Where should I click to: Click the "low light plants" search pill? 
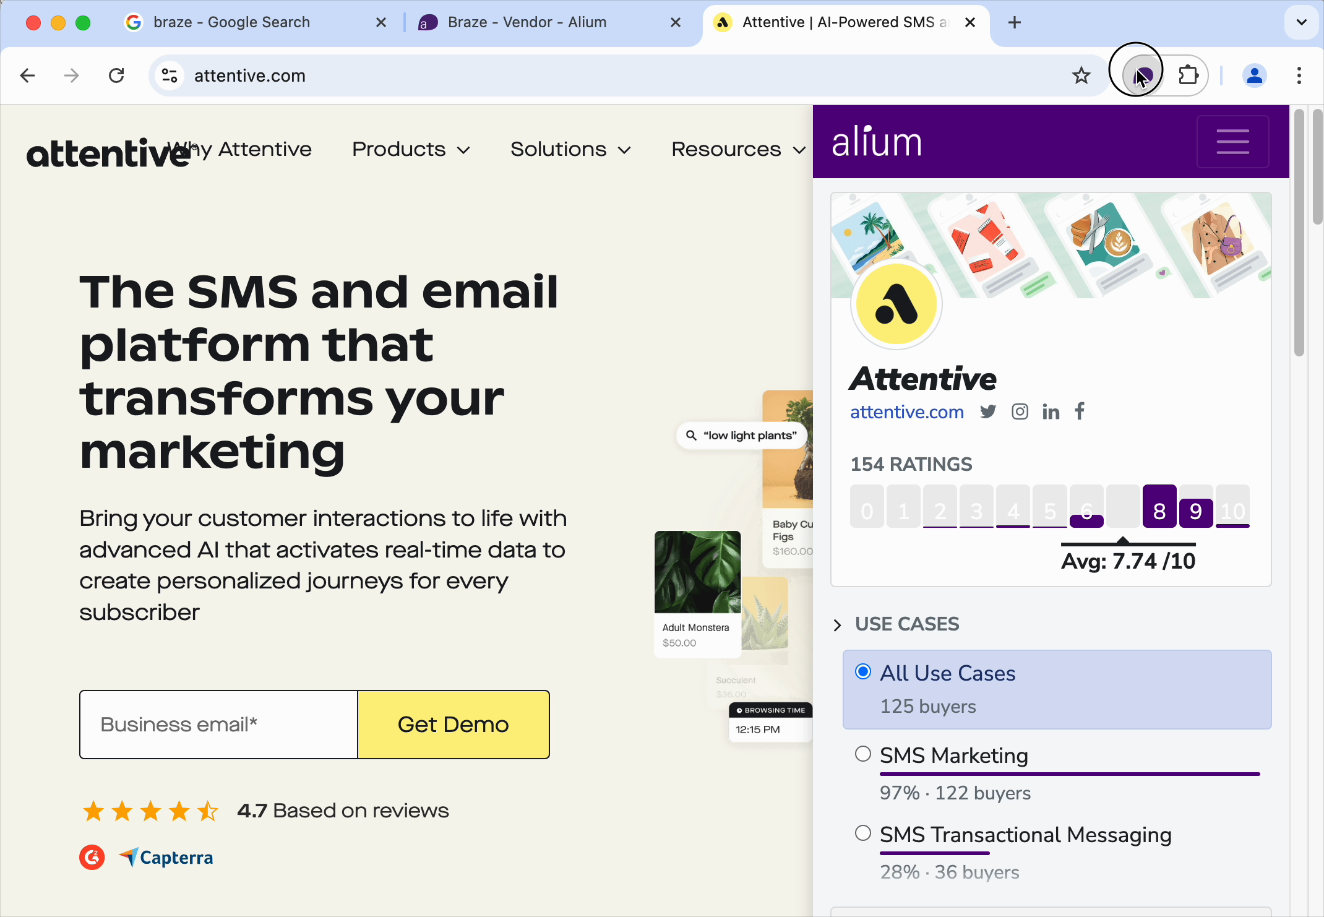pyautogui.click(x=741, y=436)
